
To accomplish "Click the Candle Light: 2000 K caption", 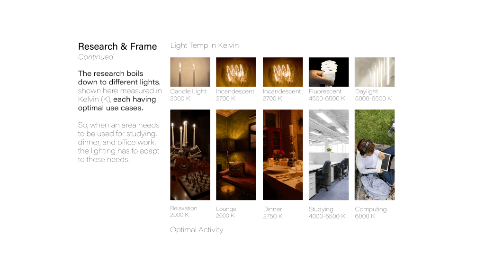I will [x=189, y=95].
